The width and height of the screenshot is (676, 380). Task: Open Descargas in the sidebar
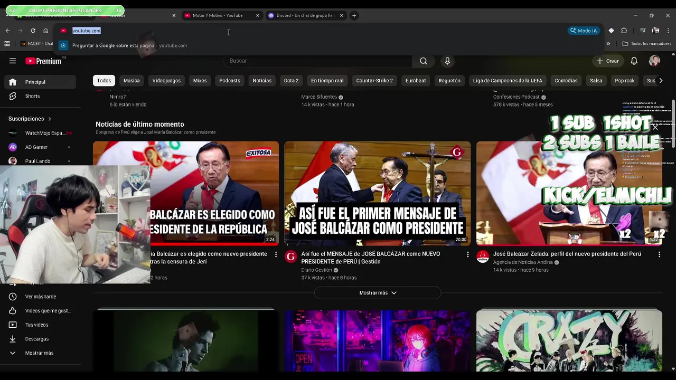pos(40,339)
